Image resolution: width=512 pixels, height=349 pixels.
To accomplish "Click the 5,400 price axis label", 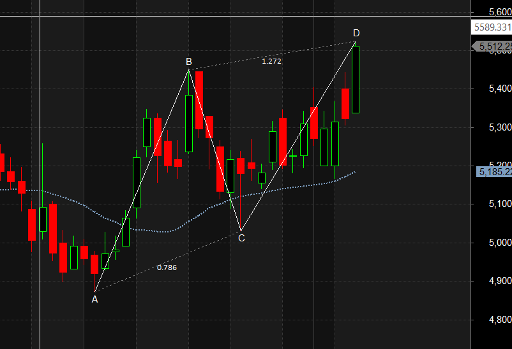I will coord(500,89).
